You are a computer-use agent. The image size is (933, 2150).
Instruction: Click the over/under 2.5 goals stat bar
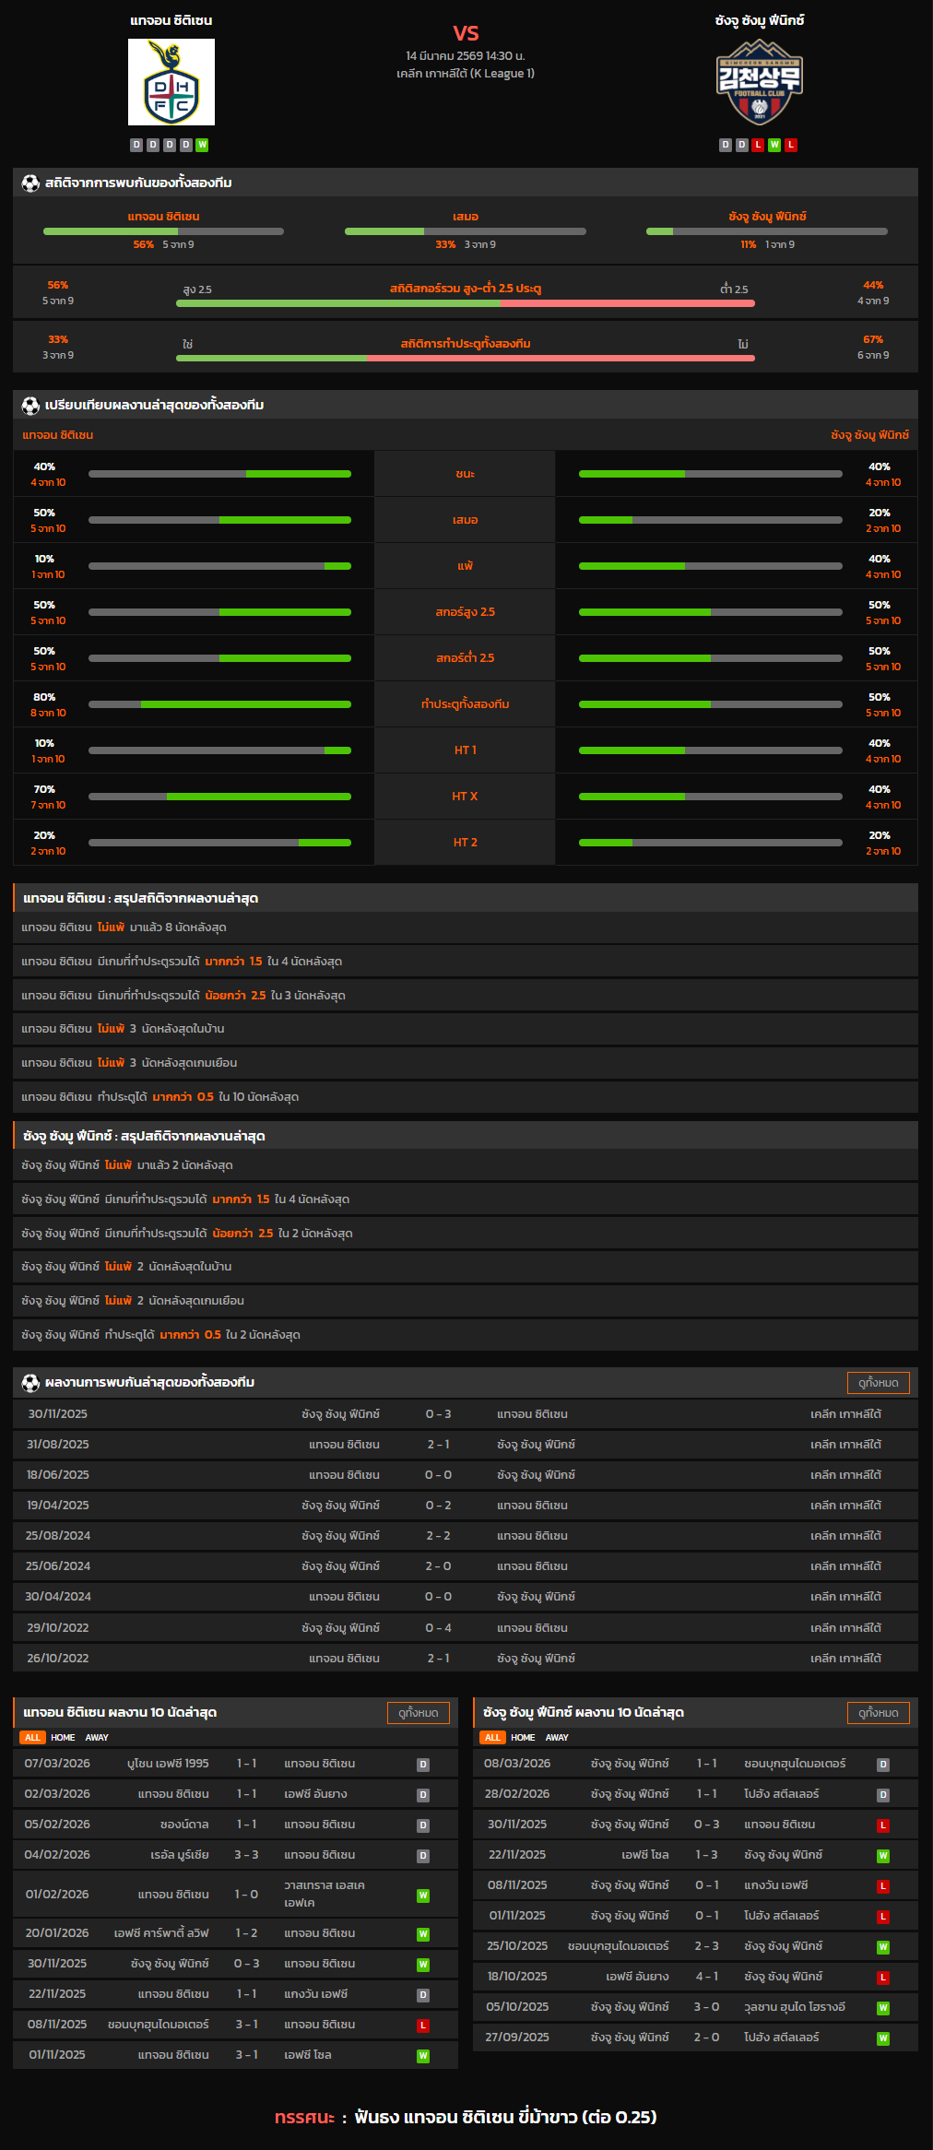(x=466, y=302)
